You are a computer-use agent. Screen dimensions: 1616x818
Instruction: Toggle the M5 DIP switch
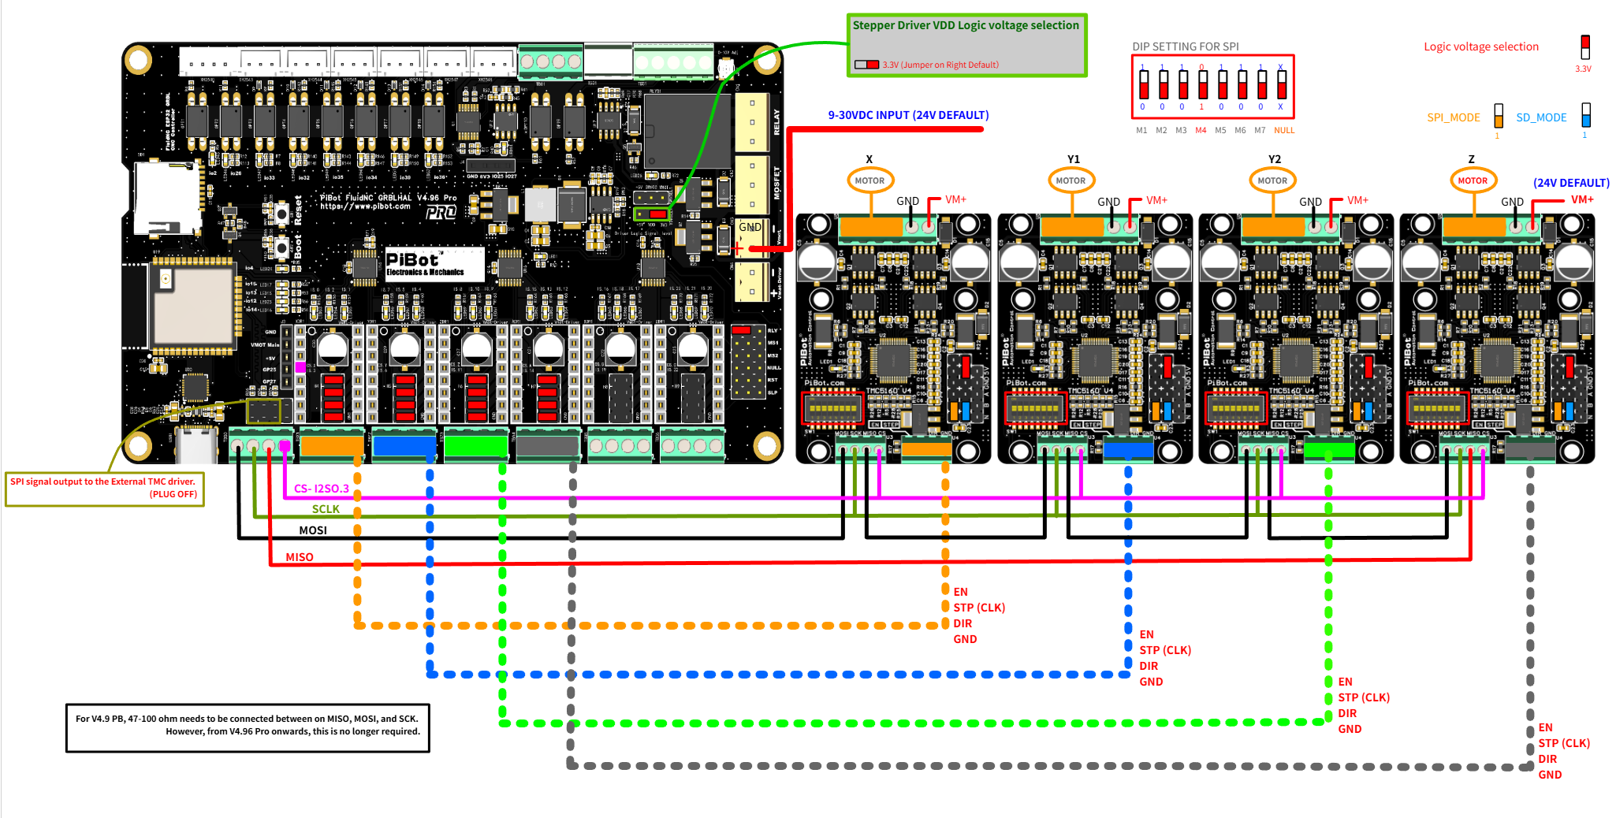tap(1222, 84)
